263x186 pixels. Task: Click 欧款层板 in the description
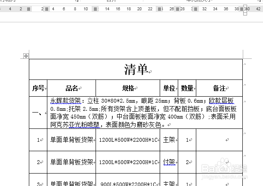click(x=221, y=101)
